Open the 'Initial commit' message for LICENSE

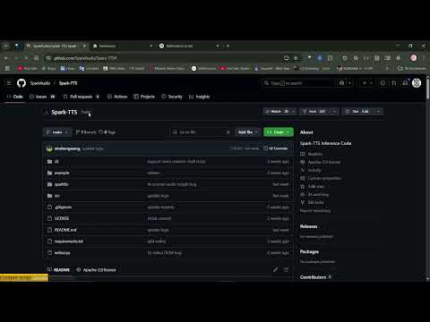[x=159, y=218]
